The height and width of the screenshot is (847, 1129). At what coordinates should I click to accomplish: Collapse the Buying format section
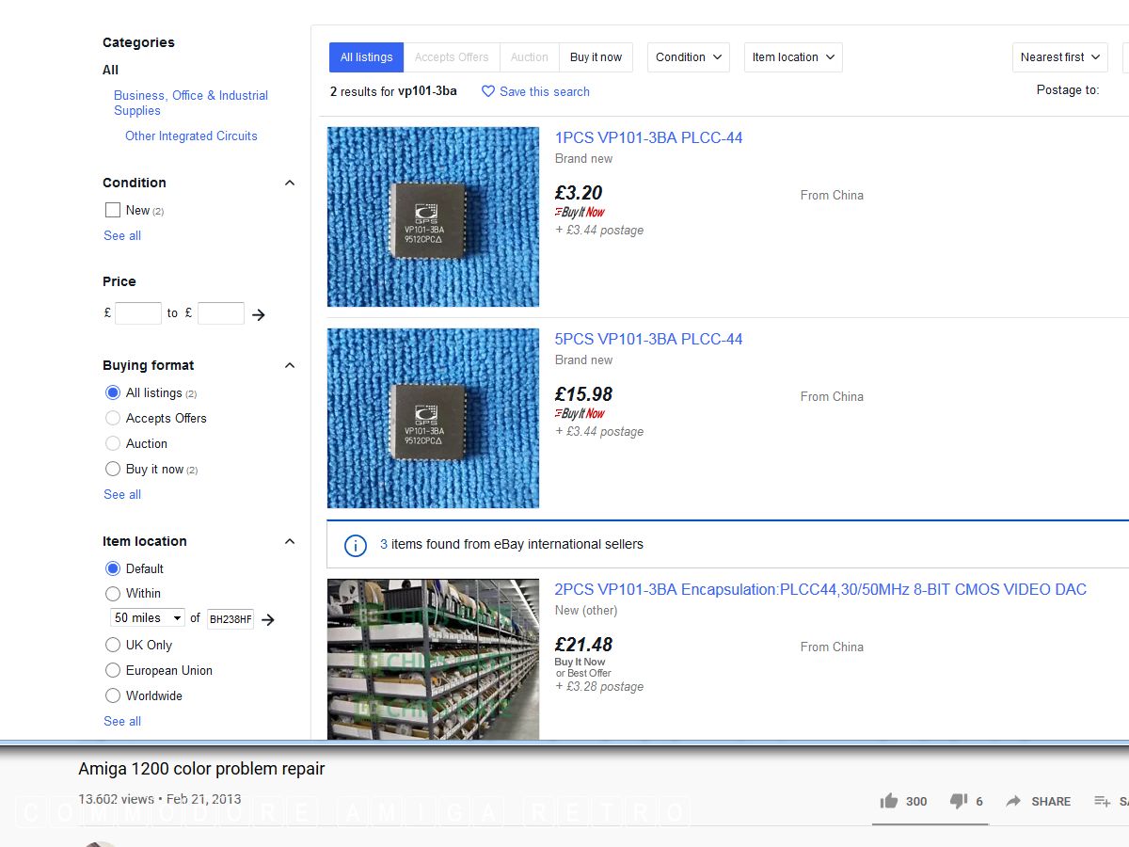click(x=290, y=365)
